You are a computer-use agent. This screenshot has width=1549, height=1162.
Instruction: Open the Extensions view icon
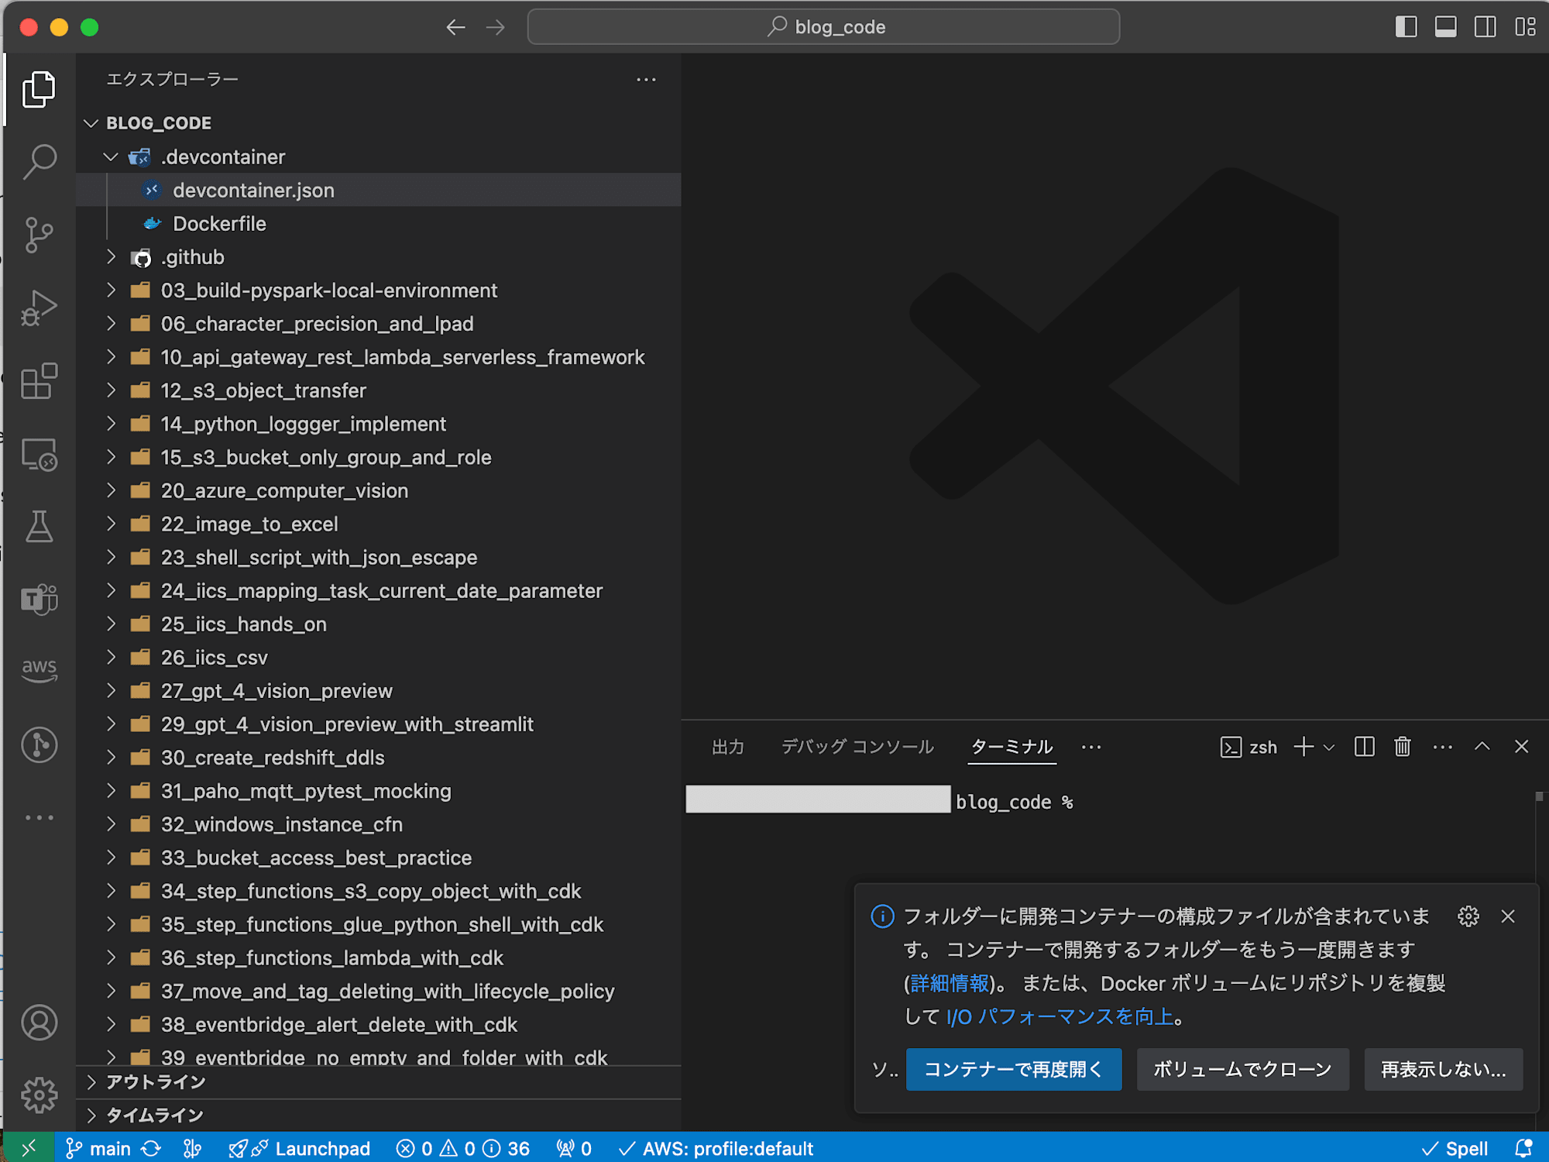coord(39,381)
